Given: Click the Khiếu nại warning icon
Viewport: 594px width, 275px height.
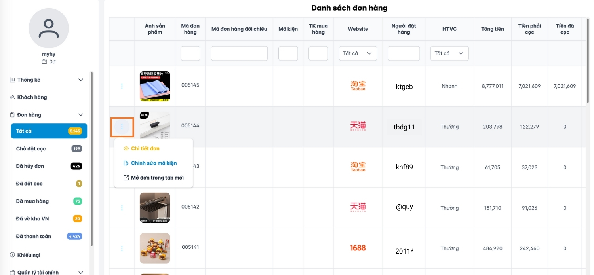Looking at the screenshot, I should 12,255.
